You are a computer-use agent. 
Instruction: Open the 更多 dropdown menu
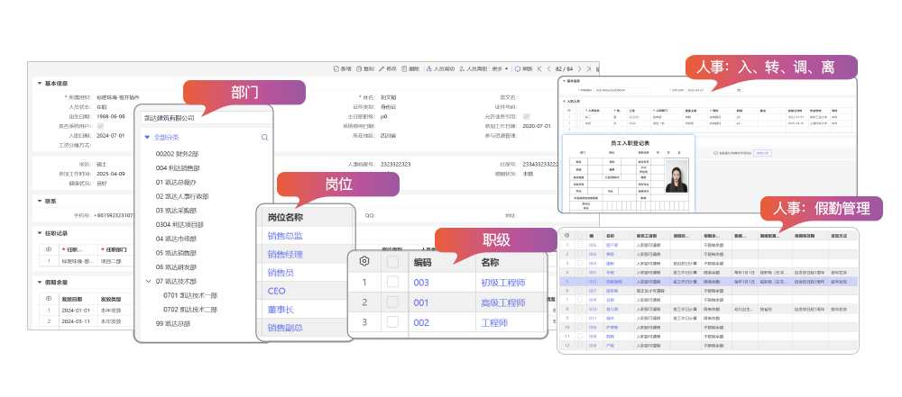coord(500,68)
